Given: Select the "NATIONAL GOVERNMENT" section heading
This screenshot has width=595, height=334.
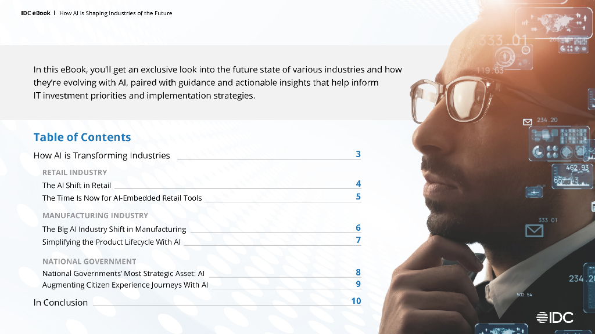Looking at the screenshot, I should [x=89, y=262].
